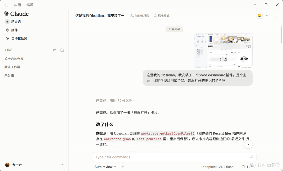Open the three-dot more options menu

pyautogui.click(x=268, y=16)
